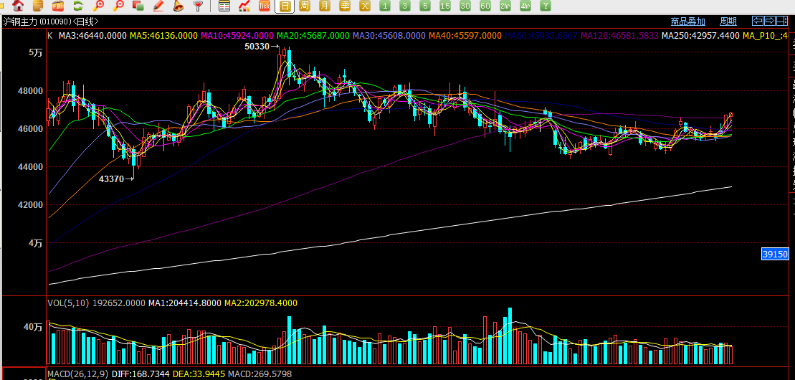Select the 2hr period button

[505, 6]
